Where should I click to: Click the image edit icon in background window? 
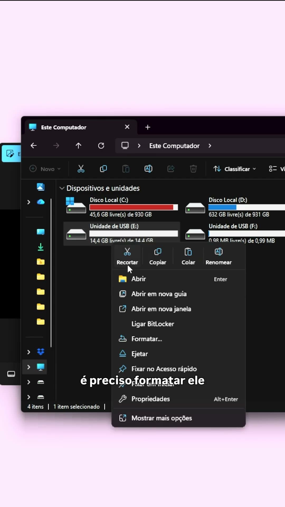(x=10, y=153)
